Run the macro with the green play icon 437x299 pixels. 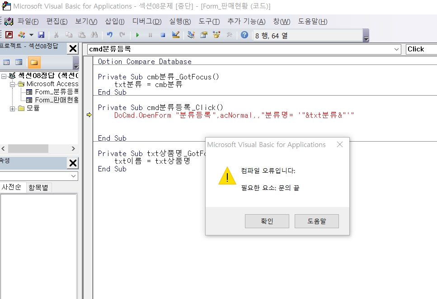(x=137, y=35)
